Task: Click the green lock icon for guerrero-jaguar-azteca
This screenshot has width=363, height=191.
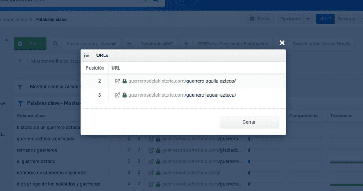Action: point(124,95)
